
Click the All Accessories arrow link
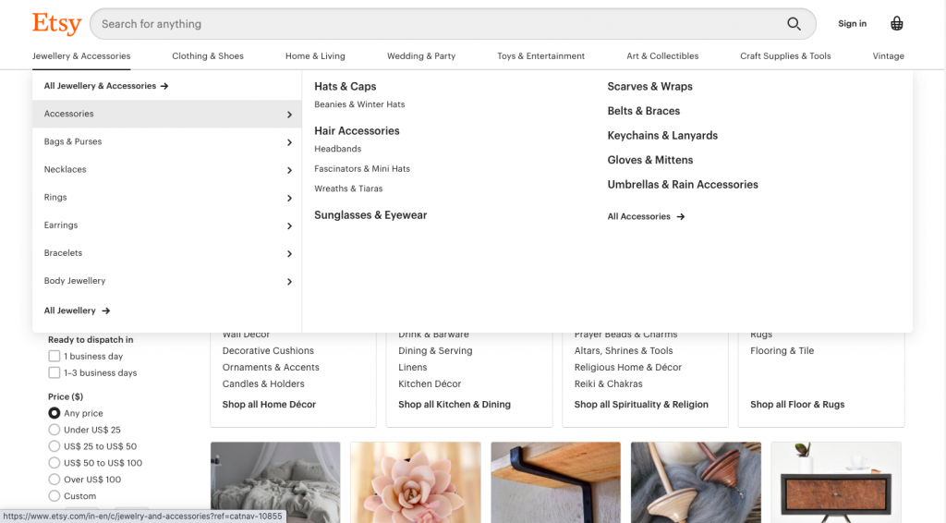click(646, 217)
